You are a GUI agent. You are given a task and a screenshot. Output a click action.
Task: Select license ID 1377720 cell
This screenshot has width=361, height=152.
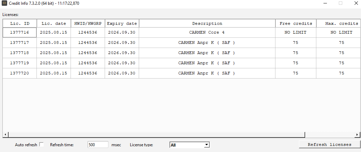[20, 73]
